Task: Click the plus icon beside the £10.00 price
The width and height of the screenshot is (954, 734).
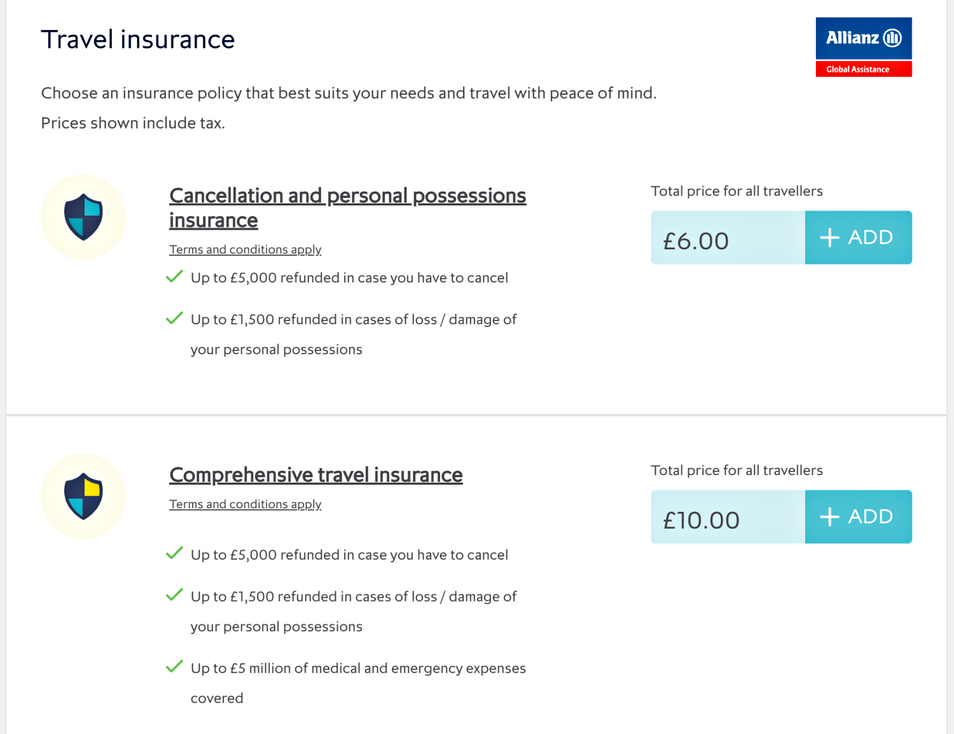Action: point(829,516)
